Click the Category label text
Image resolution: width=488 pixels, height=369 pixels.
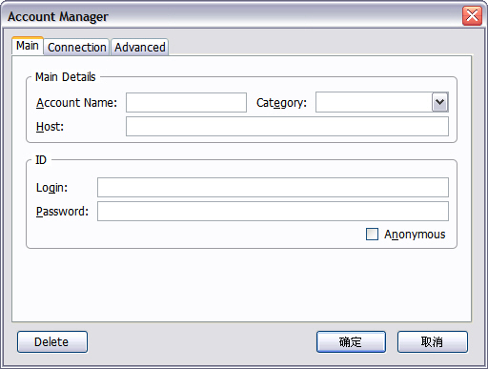tap(281, 103)
